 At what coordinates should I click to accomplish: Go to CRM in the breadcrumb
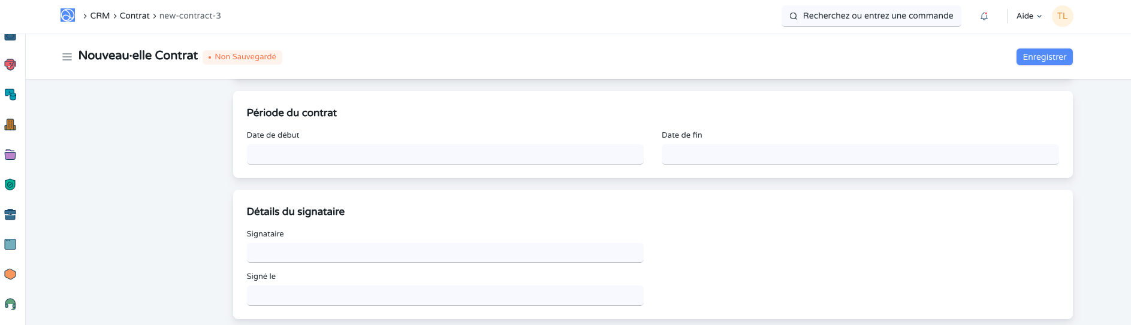tap(100, 16)
